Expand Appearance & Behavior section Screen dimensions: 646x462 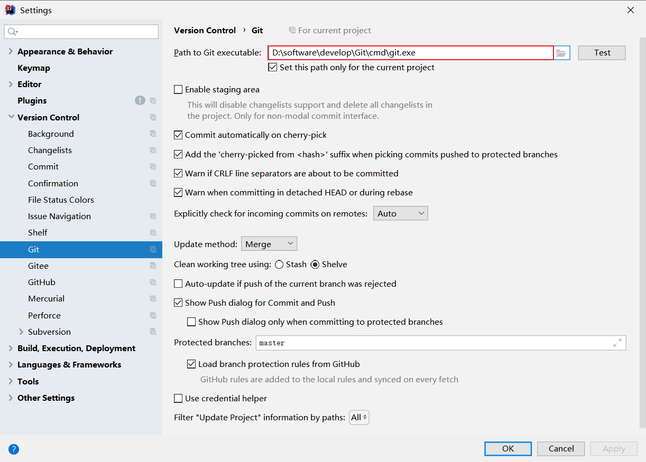coord(11,52)
